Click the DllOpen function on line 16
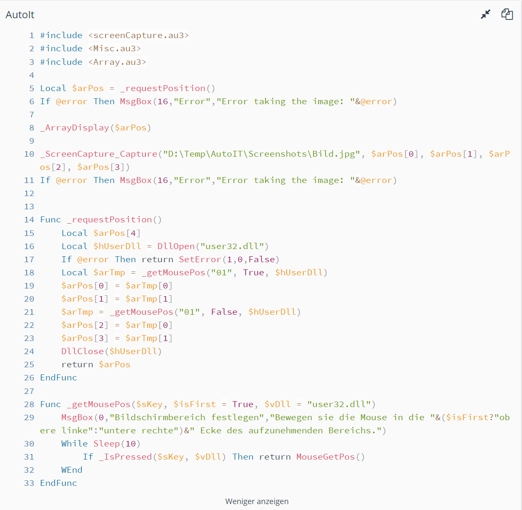The height and width of the screenshot is (510, 522). tap(176, 246)
